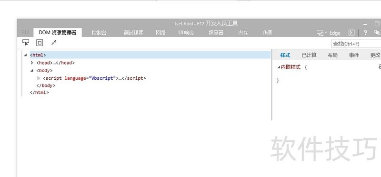The height and width of the screenshot is (177, 381).
Task: Toggle the DOM element highlighting box icon
Action: click(x=40, y=43)
